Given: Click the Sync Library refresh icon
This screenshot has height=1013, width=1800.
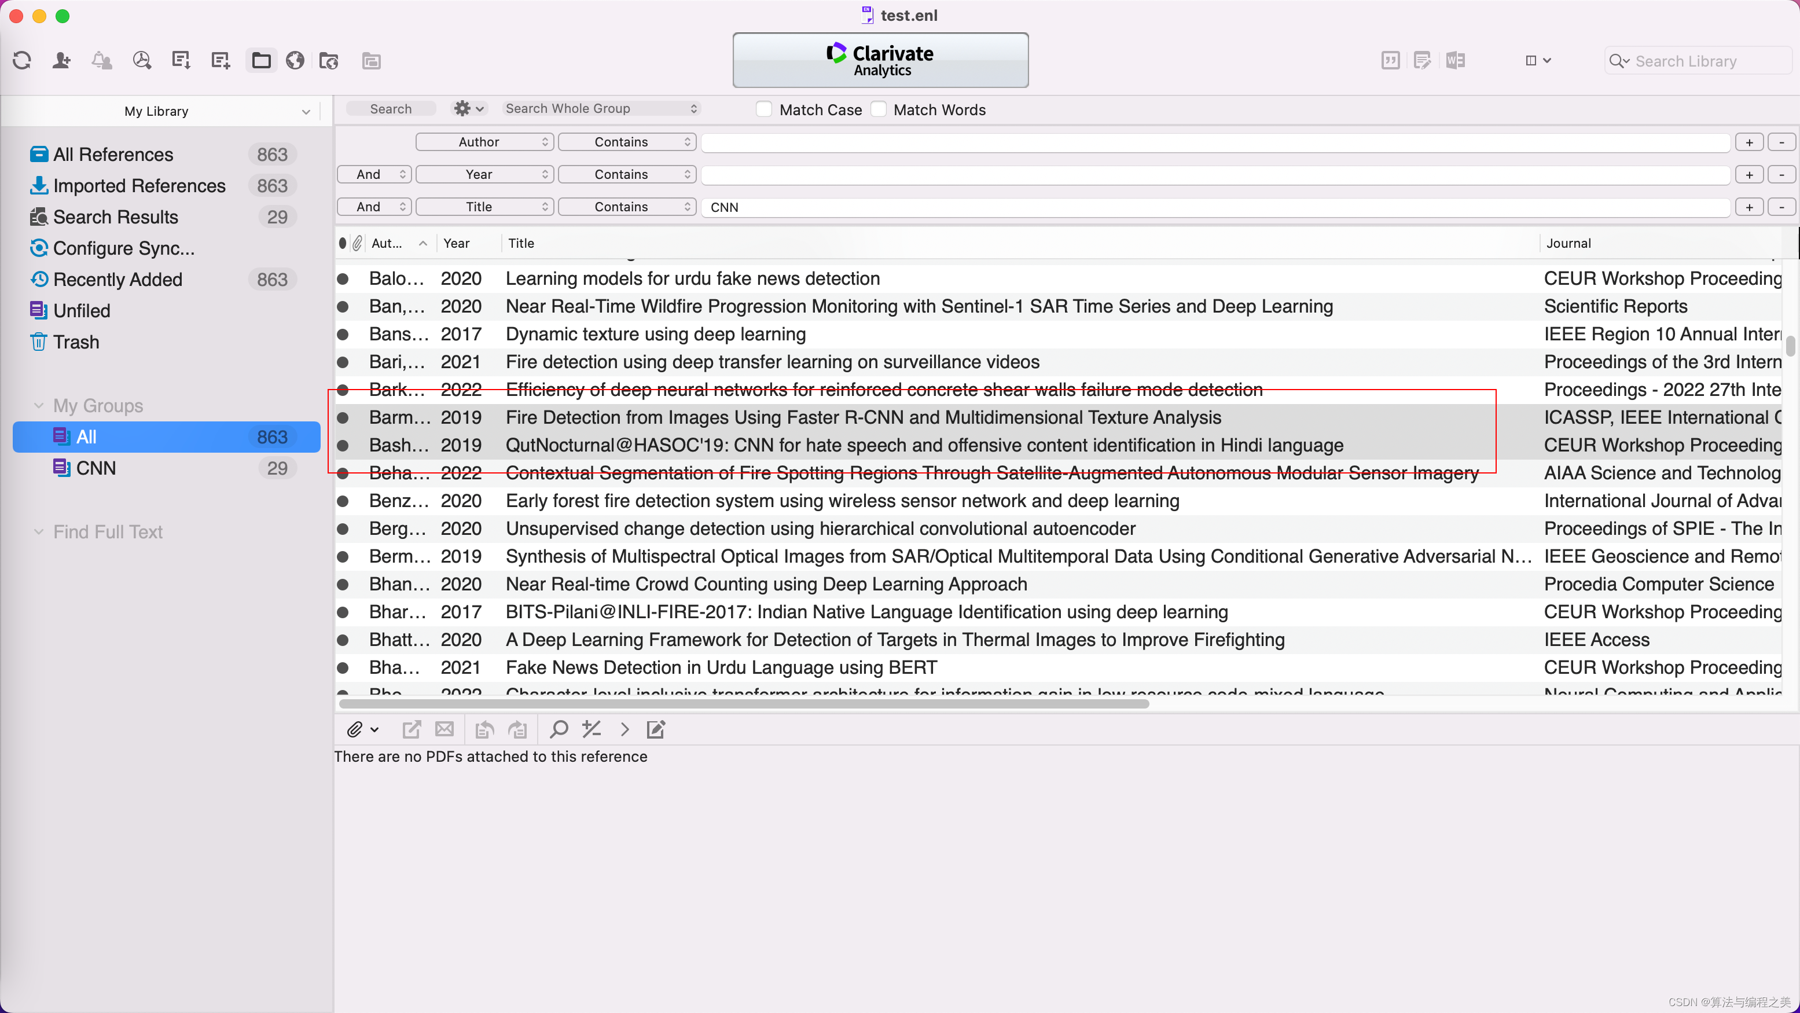Looking at the screenshot, I should click(x=21, y=61).
